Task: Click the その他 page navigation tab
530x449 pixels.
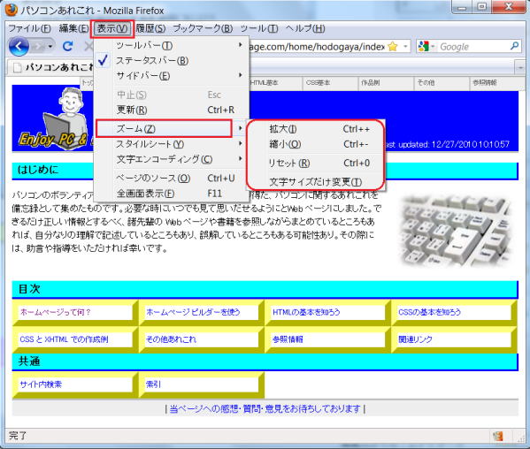Action: [442, 83]
